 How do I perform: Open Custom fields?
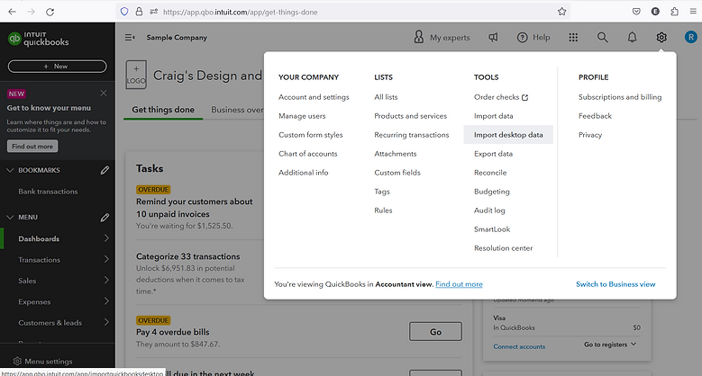(397, 172)
